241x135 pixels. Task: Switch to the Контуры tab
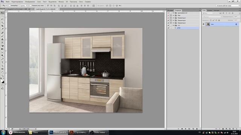217,10
